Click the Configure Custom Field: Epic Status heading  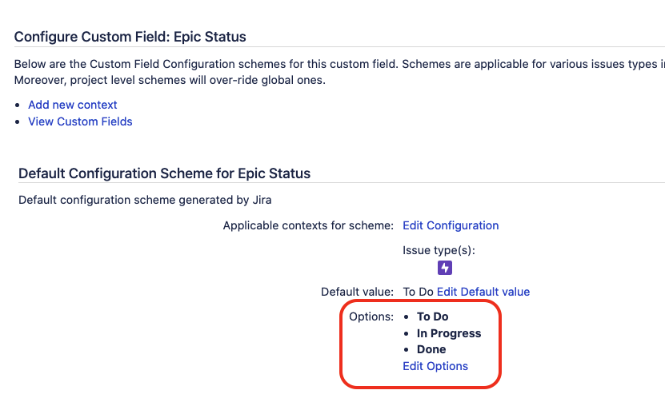[130, 37]
